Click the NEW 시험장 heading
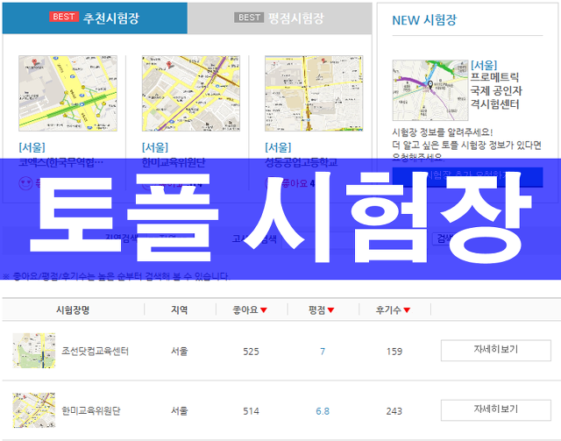Viewport: 561px width, 441px height. tap(424, 20)
